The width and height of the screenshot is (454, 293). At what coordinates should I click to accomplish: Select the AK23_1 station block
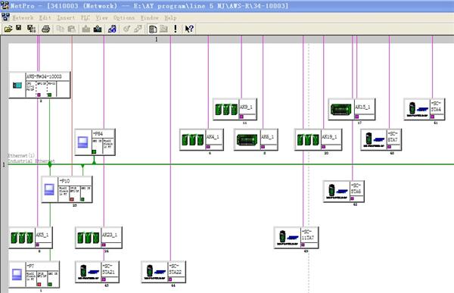pos(98,238)
